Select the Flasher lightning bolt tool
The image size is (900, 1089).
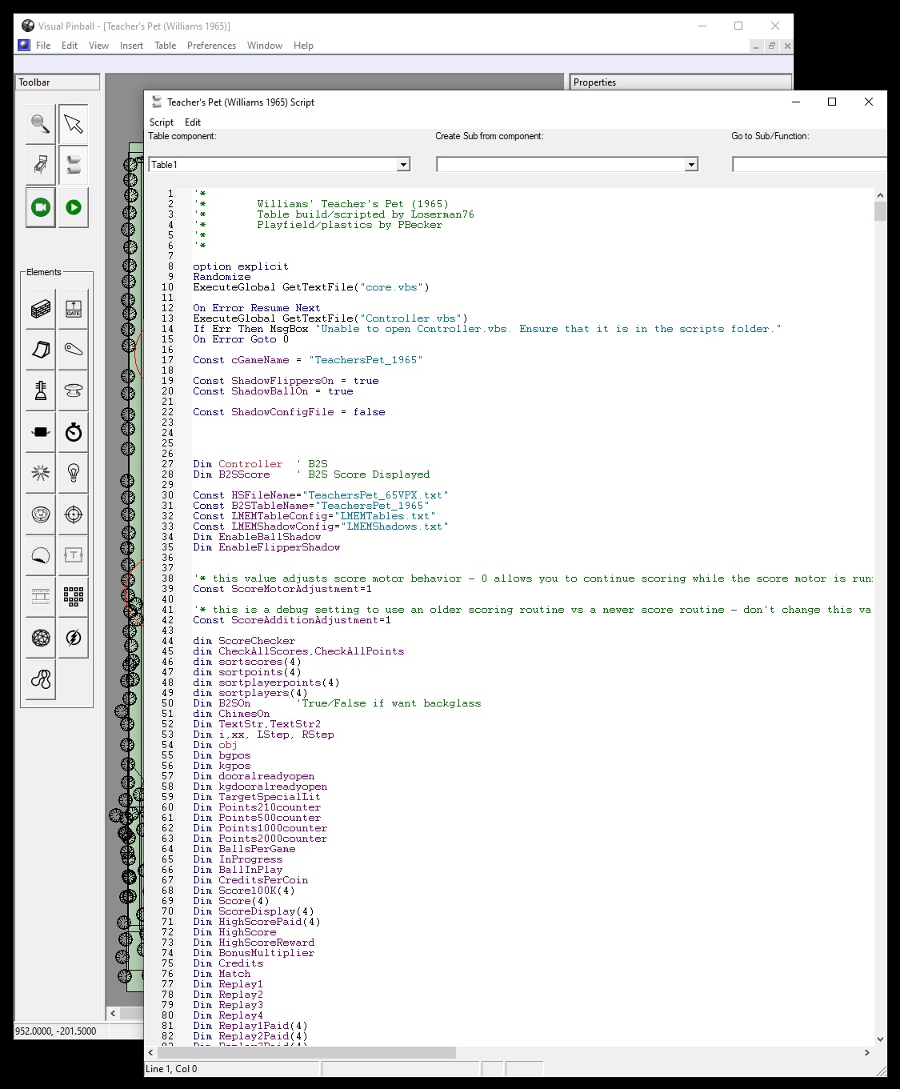[x=74, y=638]
